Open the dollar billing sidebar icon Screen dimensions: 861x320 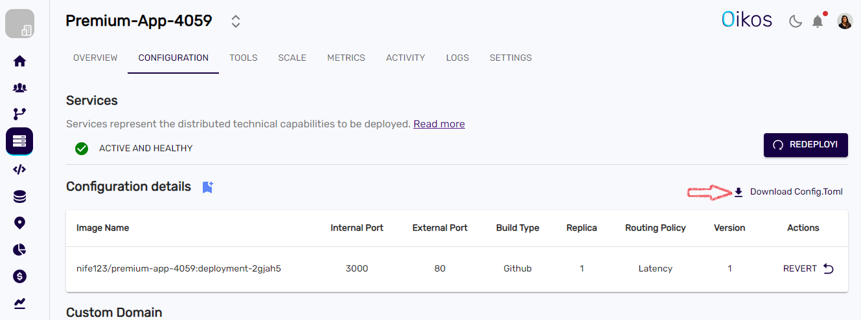[x=19, y=277]
